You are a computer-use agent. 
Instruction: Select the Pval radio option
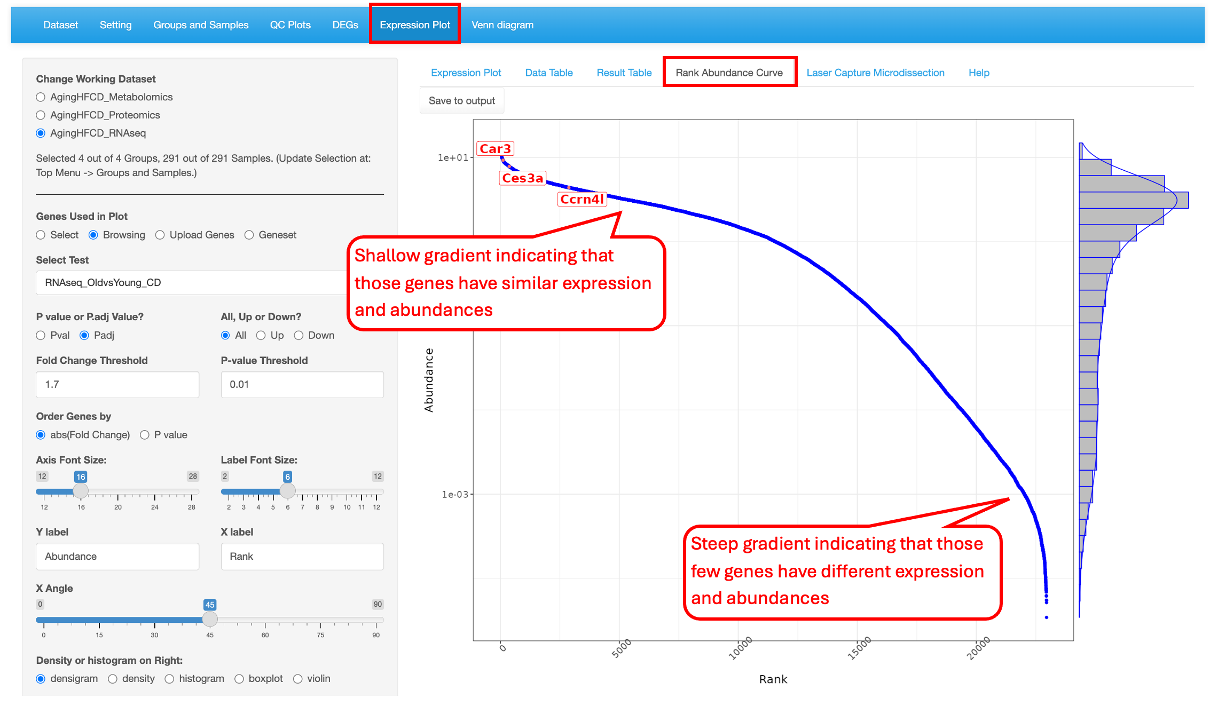(41, 336)
